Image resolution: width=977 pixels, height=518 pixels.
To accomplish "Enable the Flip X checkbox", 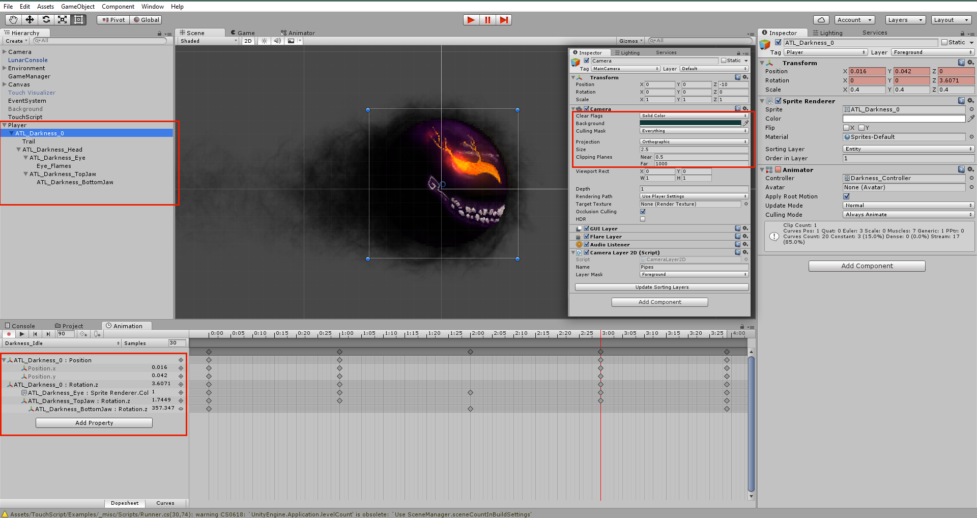I will point(846,128).
